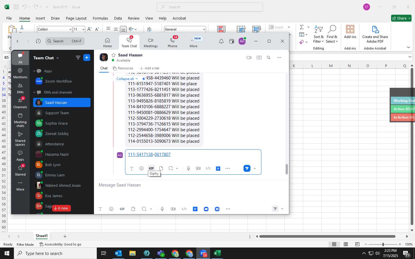Open Zoom Home tab

tap(107, 42)
